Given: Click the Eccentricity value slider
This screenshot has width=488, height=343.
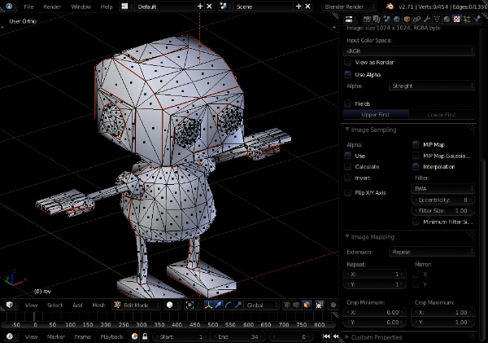Looking at the screenshot, I should coord(444,199).
